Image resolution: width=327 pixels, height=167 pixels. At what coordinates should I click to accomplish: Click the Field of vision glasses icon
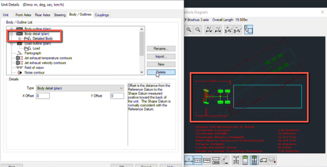pyautogui.click(x=20, y=68)
